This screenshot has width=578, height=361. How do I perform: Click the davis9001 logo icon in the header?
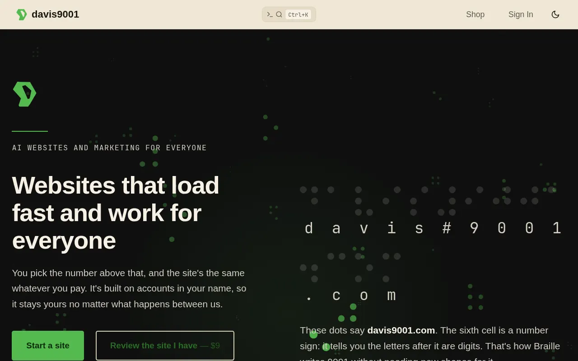pos(21,14)
